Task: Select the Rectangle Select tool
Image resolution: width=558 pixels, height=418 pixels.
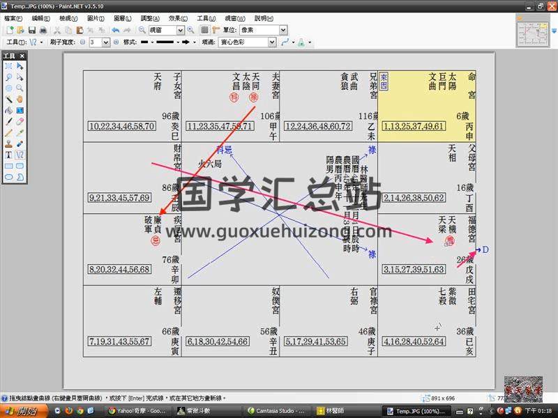Action: point(8,66)
